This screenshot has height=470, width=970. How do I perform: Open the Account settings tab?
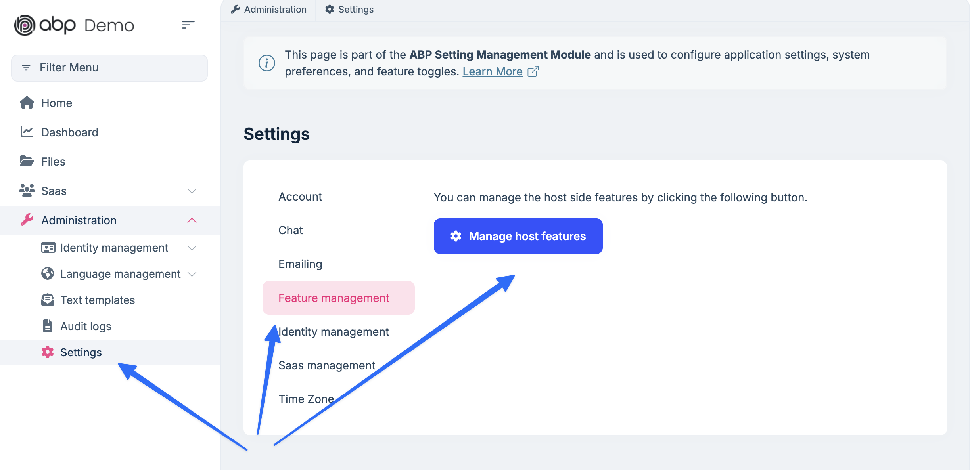[300, 197]
